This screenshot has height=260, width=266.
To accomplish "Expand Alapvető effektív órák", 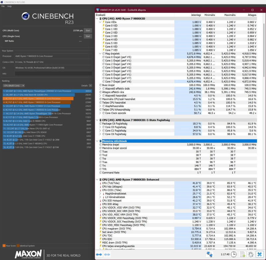I will [100, 89].
